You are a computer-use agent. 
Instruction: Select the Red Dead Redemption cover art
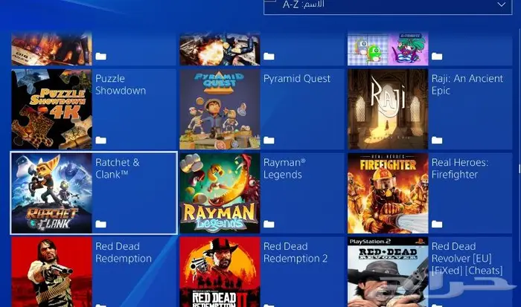(51, 272)
